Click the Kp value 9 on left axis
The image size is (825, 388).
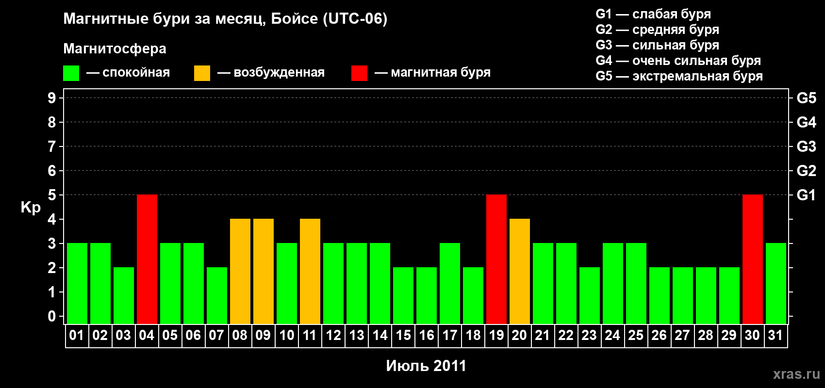52,98
